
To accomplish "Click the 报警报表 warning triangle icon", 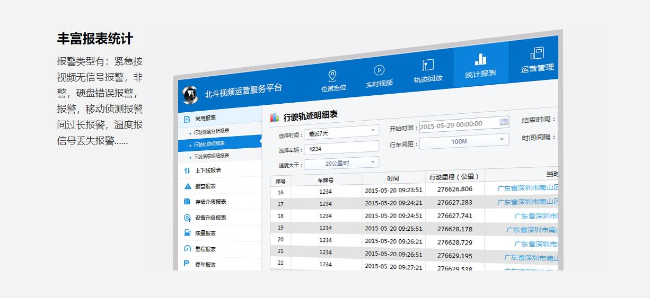I will coord(187,186).
